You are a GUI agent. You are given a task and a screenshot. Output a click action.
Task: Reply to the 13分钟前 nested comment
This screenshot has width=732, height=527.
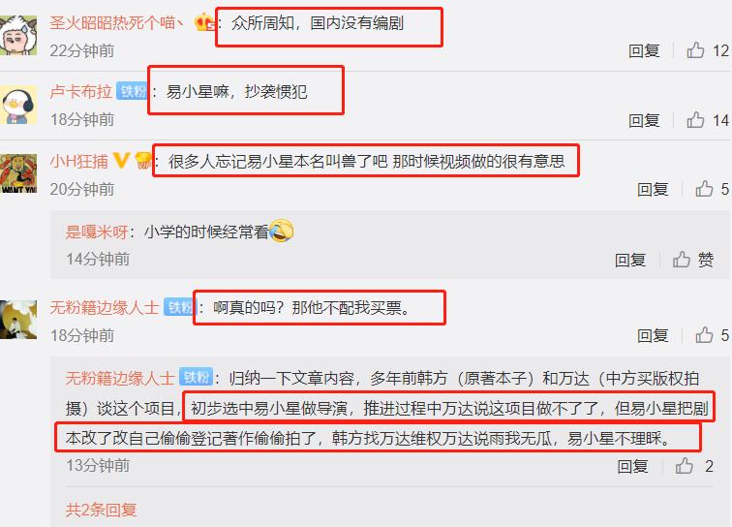pyautogui.click(x=632, y=466)
